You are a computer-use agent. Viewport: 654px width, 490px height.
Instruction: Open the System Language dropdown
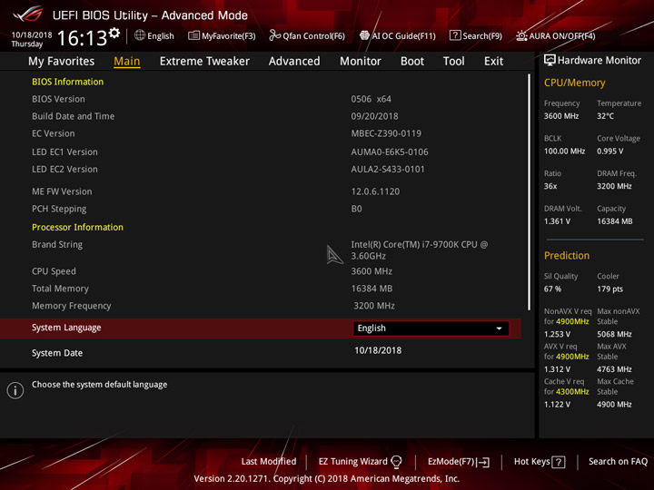tap(431, 328)
